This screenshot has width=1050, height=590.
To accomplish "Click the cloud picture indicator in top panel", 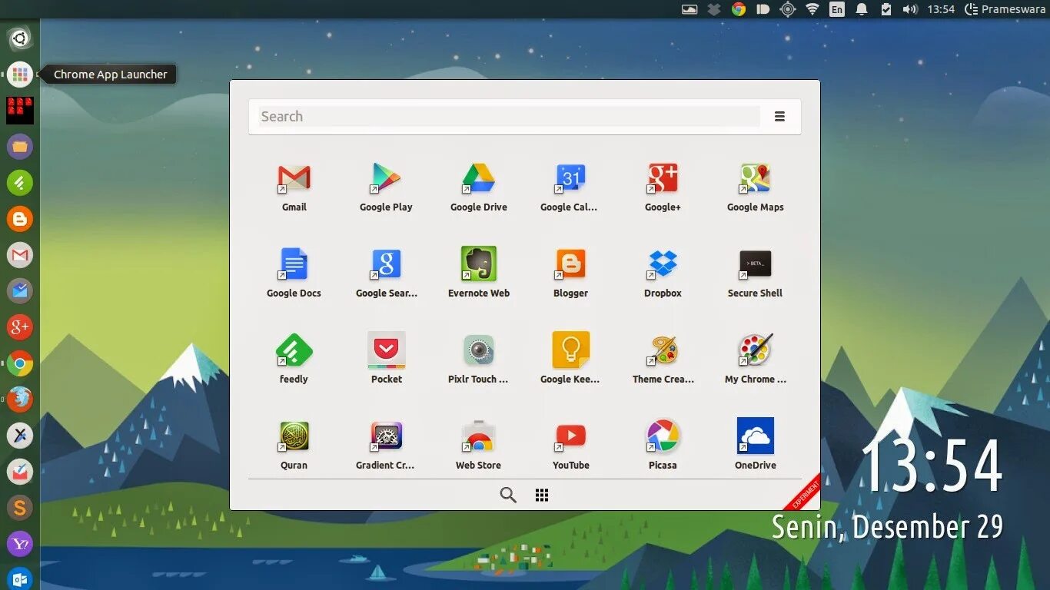I will 689,9.
